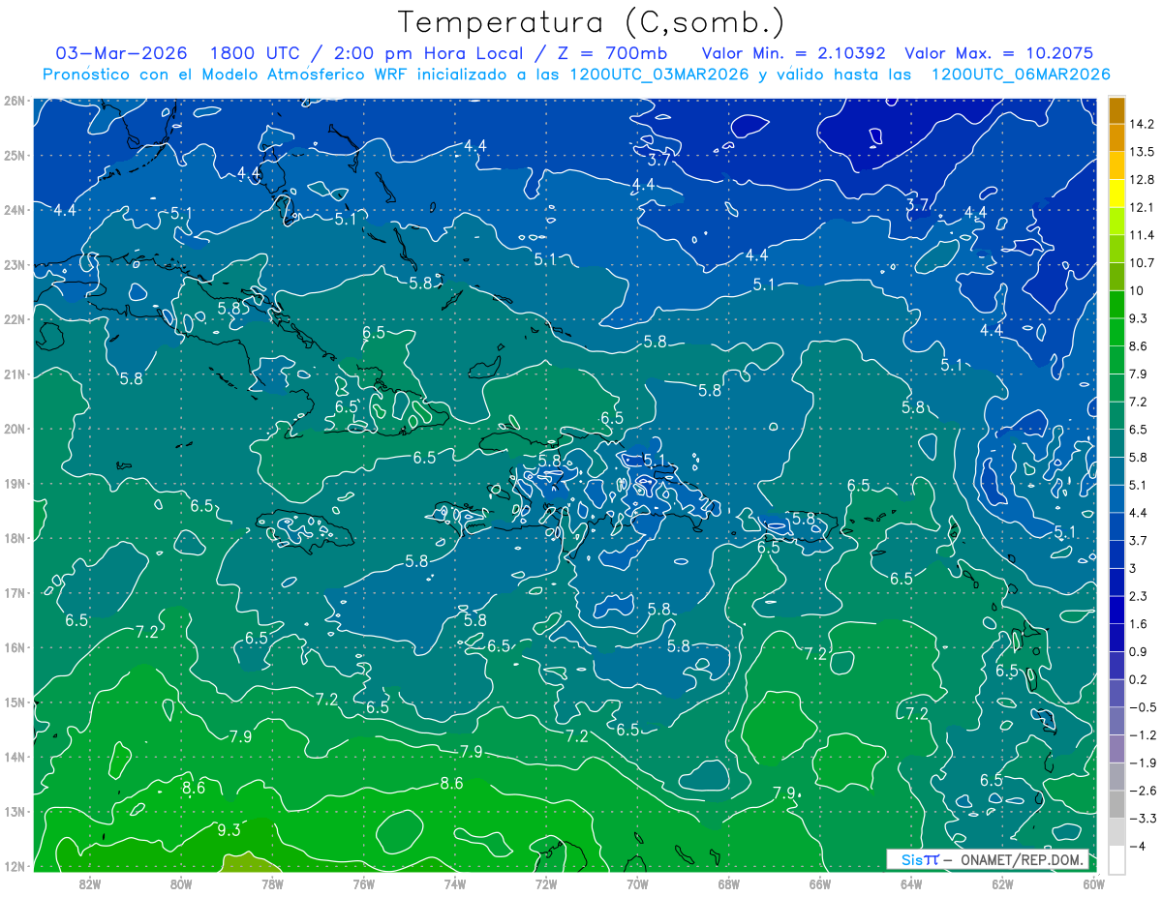Click the '-4' colorbar label
This screenshot has width=1162, height=897.
click(1137, 846)
